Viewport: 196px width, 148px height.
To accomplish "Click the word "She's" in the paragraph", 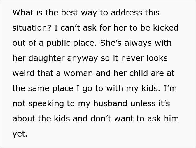I will point(111,43).
